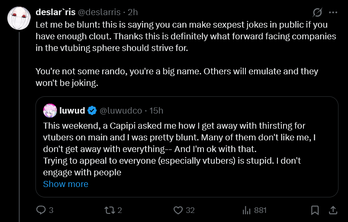
Task: Click luwud's blue verified badge
Action: pos(92,110)
